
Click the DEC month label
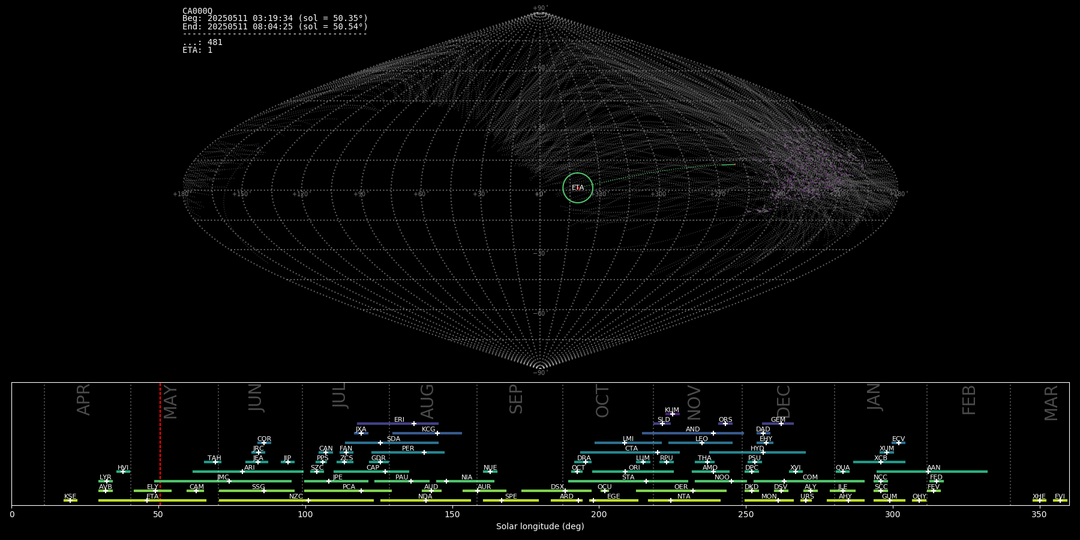coord(784,401)
